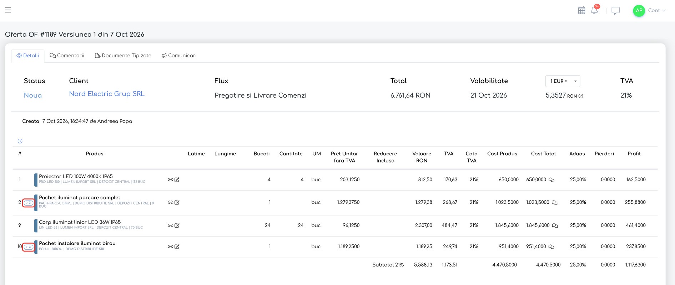Viewport: 675px width, 285px height.
Task: Click the Noua status link
Action: tap(33, 95)
